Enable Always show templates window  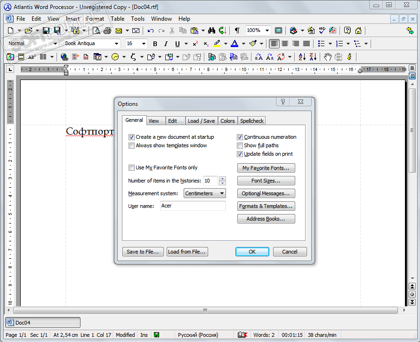coord(131,145)
